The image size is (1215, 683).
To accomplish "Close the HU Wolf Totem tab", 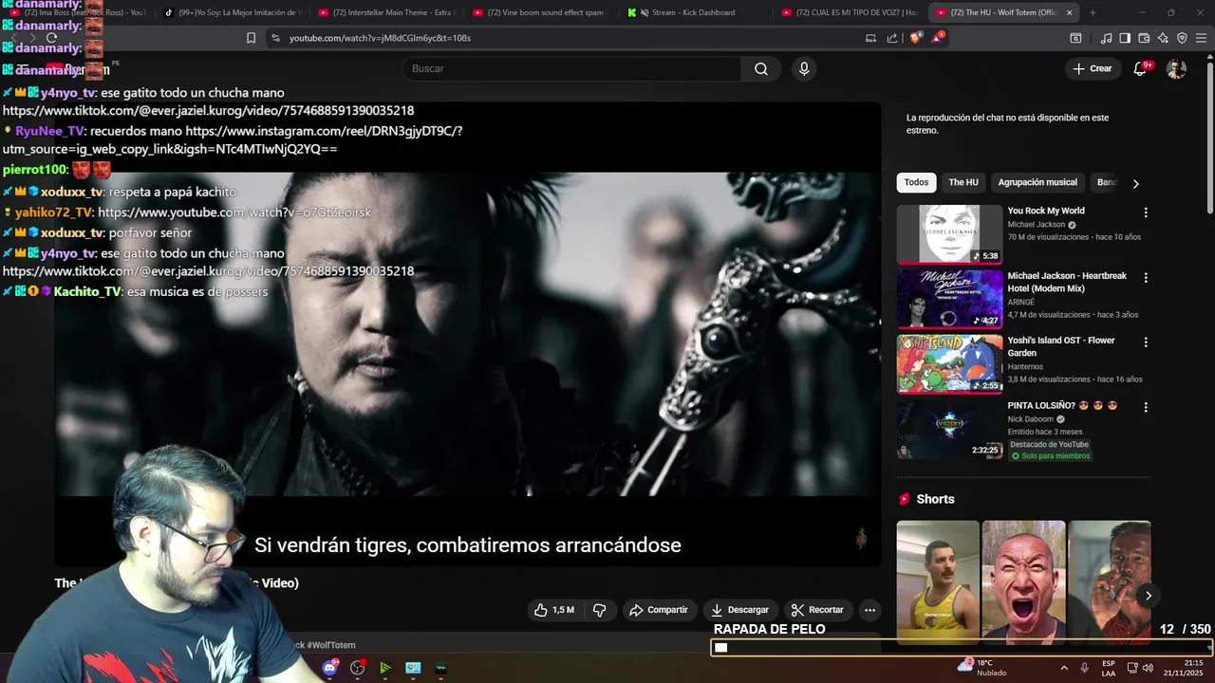I will [x=1070, y=12].
